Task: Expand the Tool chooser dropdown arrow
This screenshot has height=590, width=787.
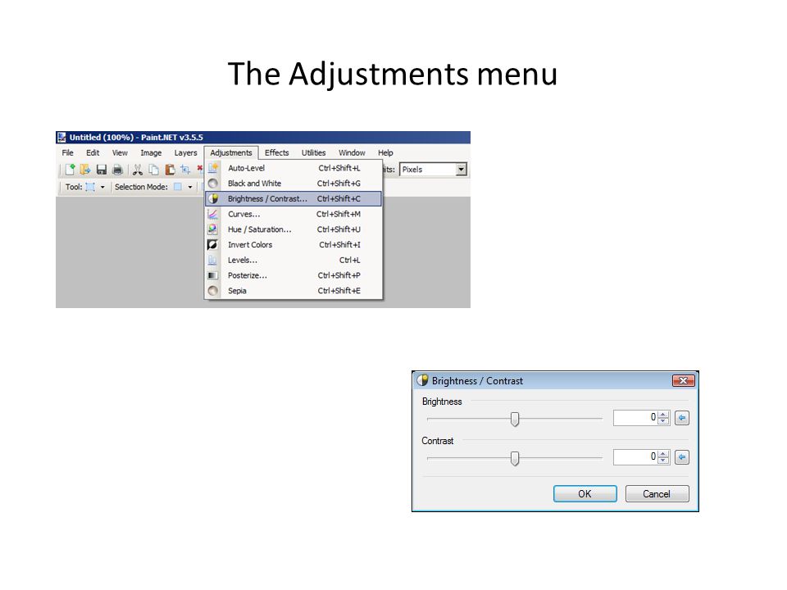Action: click(102, 187)
